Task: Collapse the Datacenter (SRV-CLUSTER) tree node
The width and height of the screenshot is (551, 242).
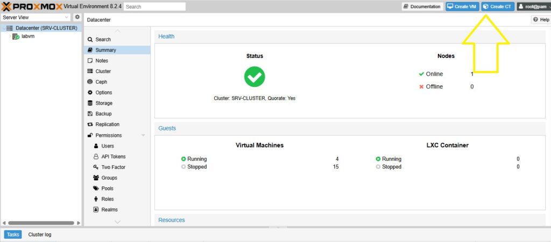Action: (4, 28)
